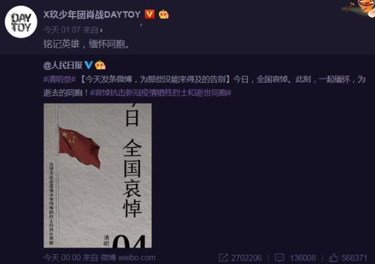Click the 今天 00:00 original post timestamp
The width and height of the screenshot is (375, 264).
tap(62, 258)
